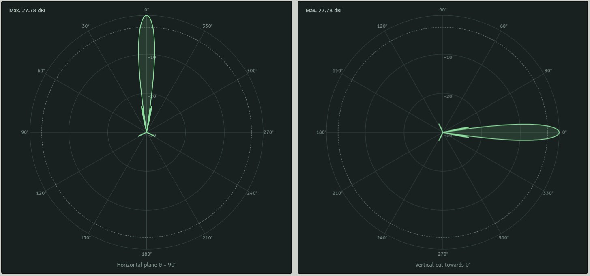Click the −20 ring label in Horizontal plane plot
The height and width of the screenshot is (276, 590).
152,96
